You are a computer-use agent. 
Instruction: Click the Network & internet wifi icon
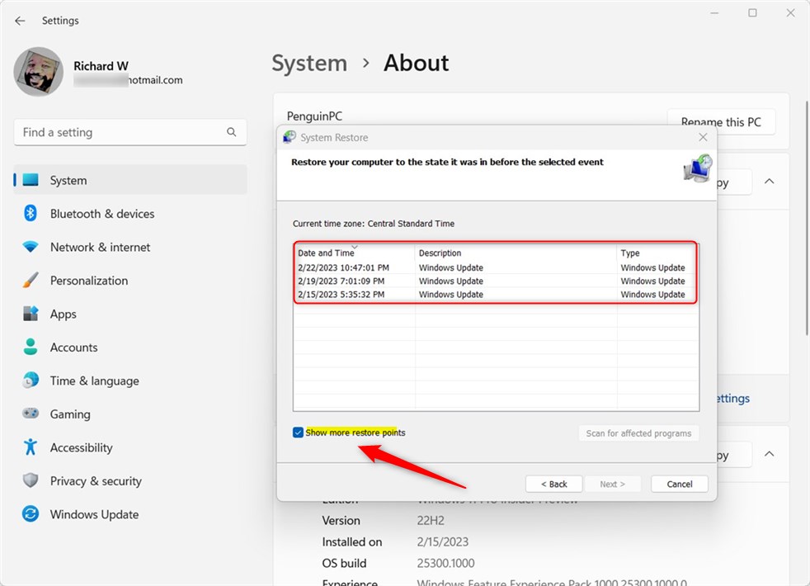tap(31, 247)
